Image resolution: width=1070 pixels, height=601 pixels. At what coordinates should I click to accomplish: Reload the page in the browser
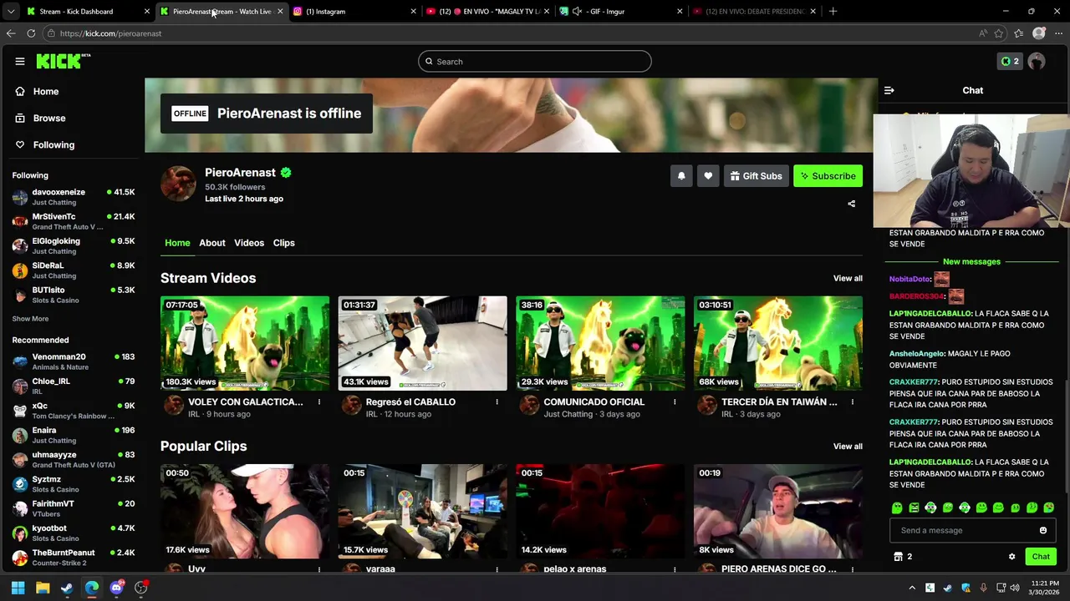click(31, 33)
